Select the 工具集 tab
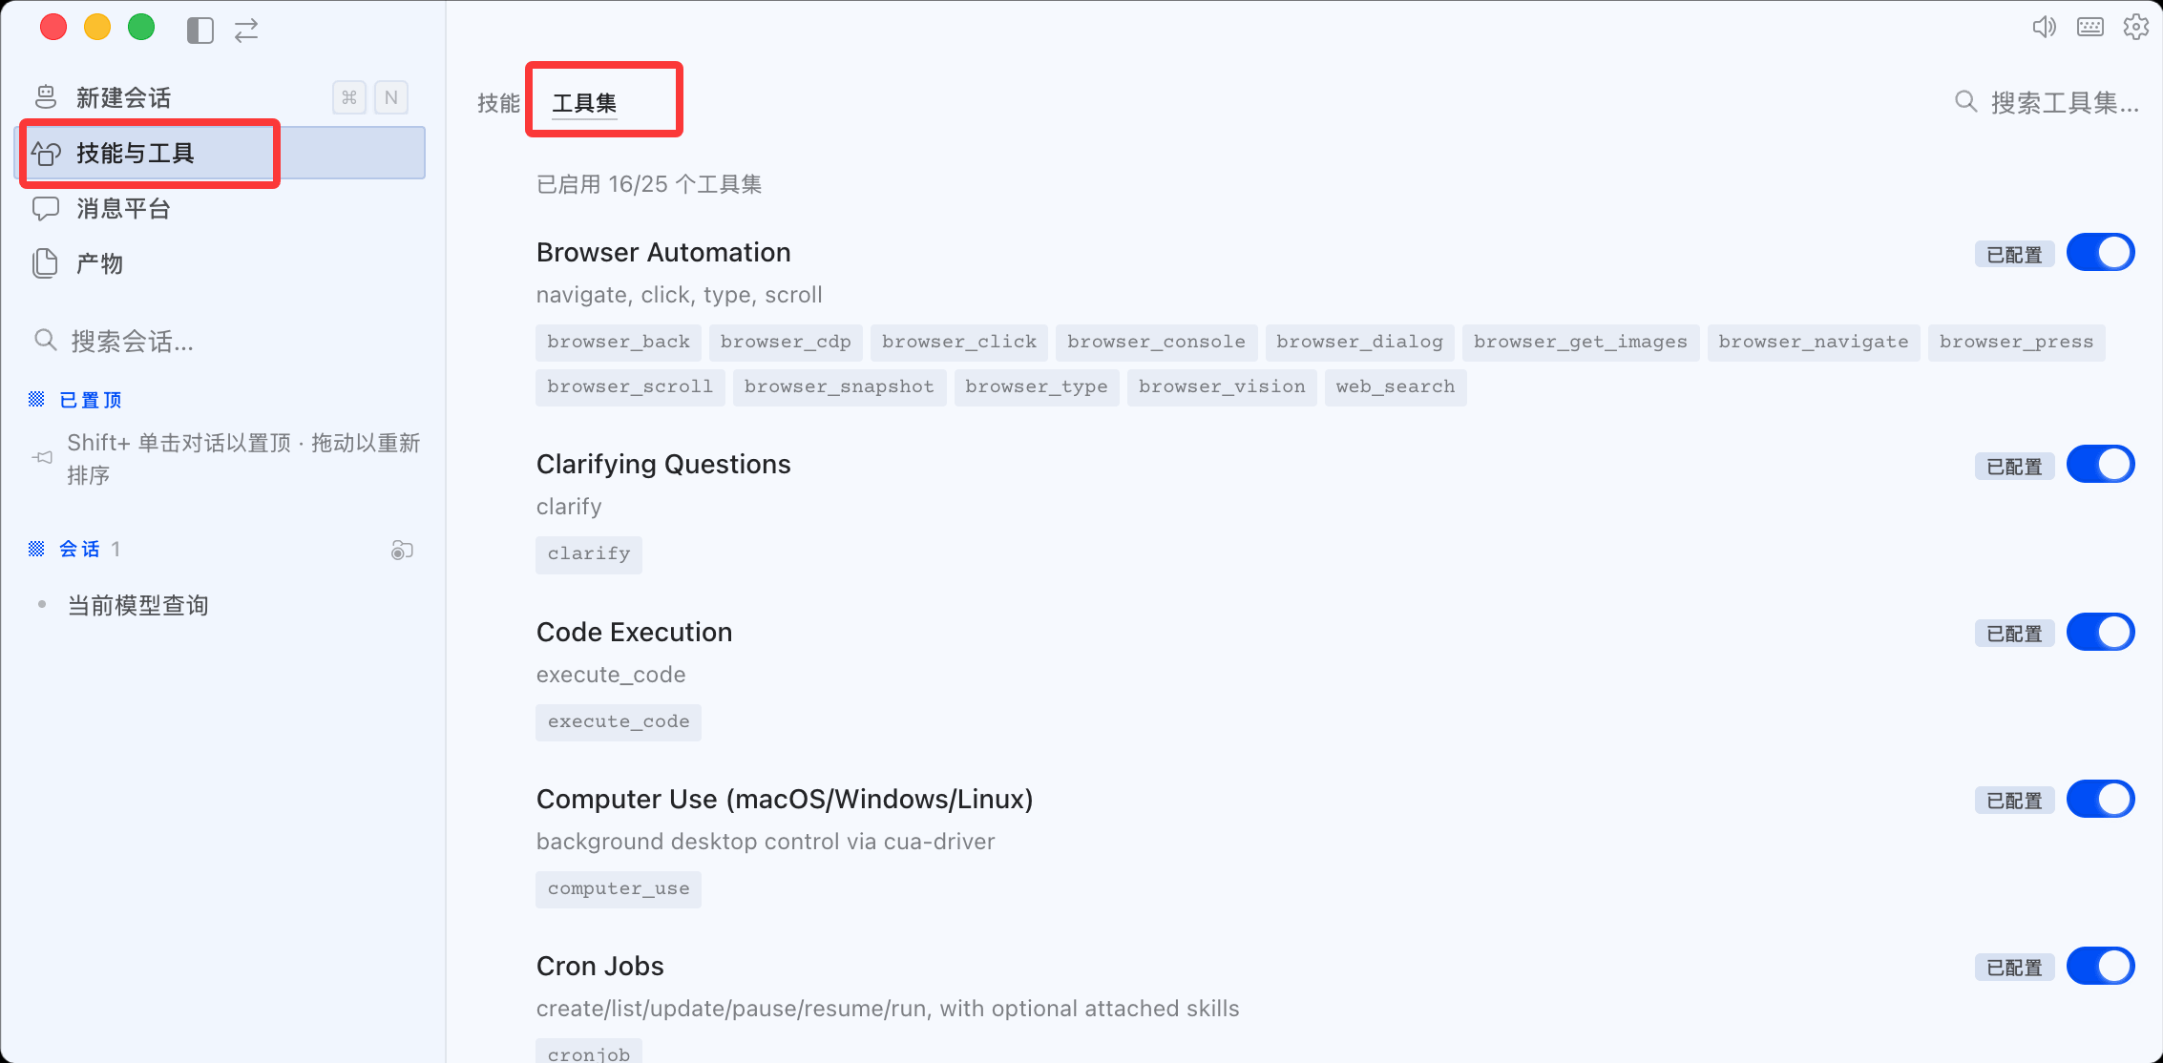 (584, 102)
